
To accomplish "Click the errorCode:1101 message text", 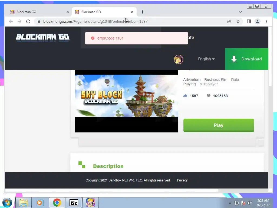I will tap(110, 38).
